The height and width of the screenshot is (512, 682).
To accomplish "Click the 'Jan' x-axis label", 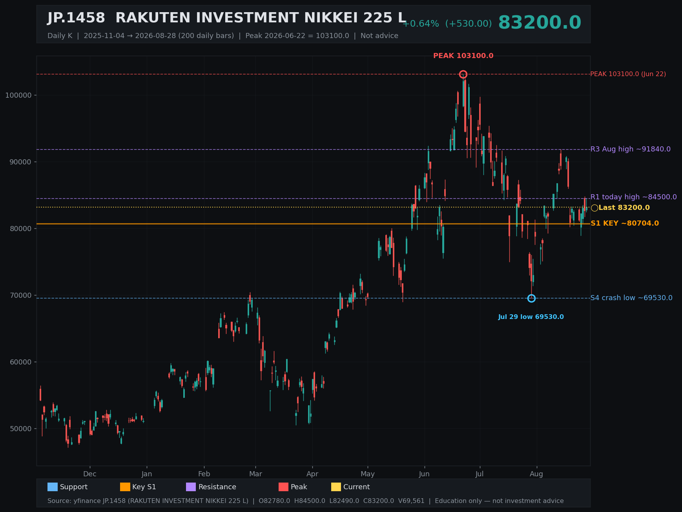I will pos(147,474).
